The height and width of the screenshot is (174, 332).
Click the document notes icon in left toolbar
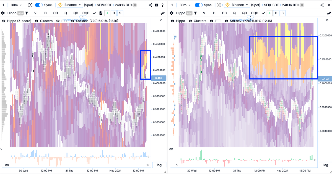(x=101, y=13)
